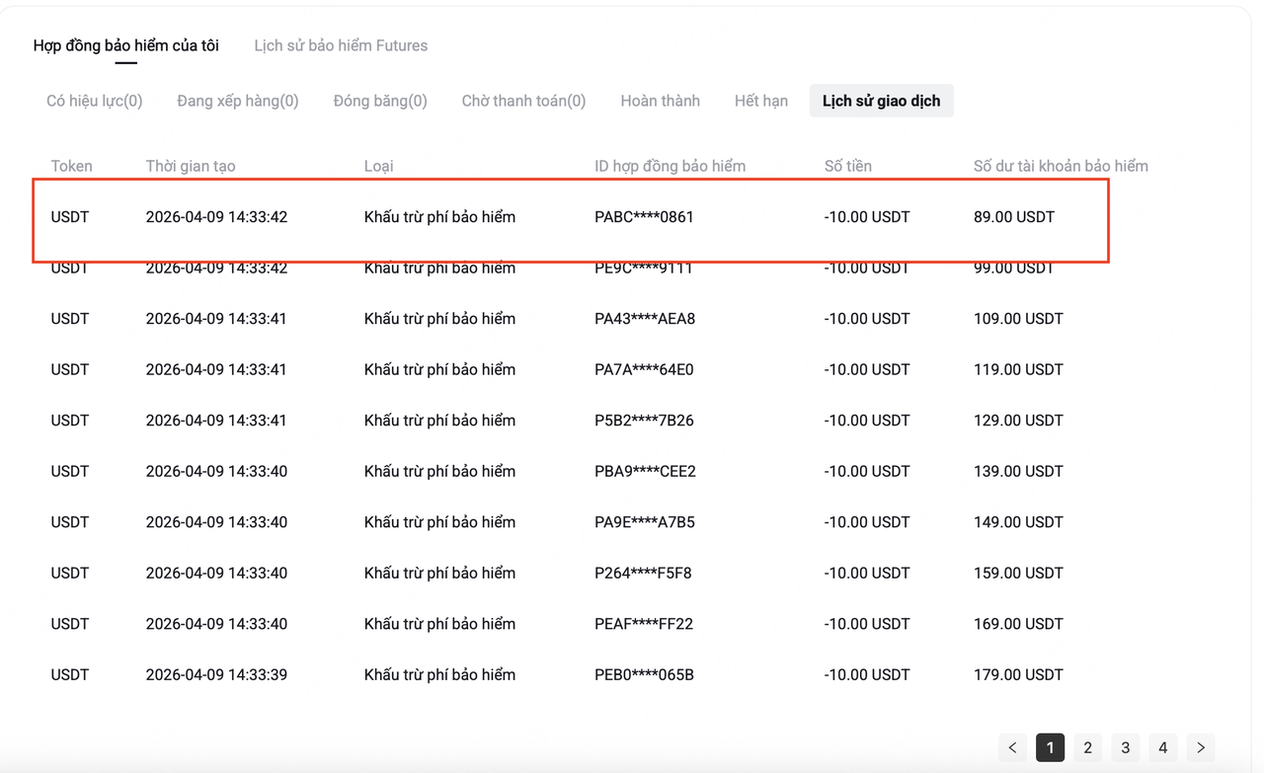Click the Số tiền column header
Image resolution: width=1264 pixels, height=773 pixels.
(848, 166)
